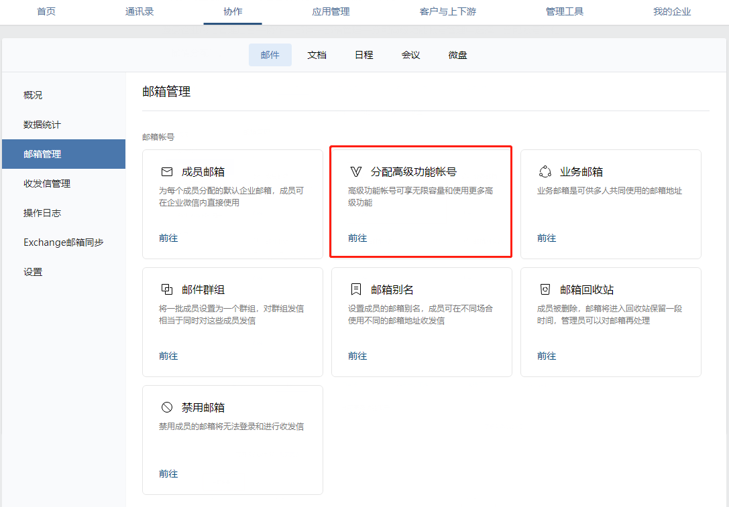Click the 邮箱回收站 recycle icon
Viewport: 729px width, 507px height.
point(545,289)
